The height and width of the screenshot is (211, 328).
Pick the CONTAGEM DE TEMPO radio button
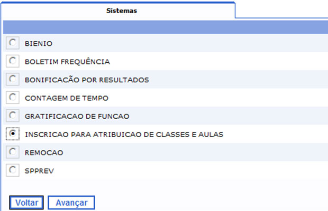12,97
